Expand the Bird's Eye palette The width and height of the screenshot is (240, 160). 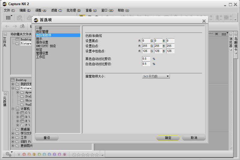coord(236,34)
